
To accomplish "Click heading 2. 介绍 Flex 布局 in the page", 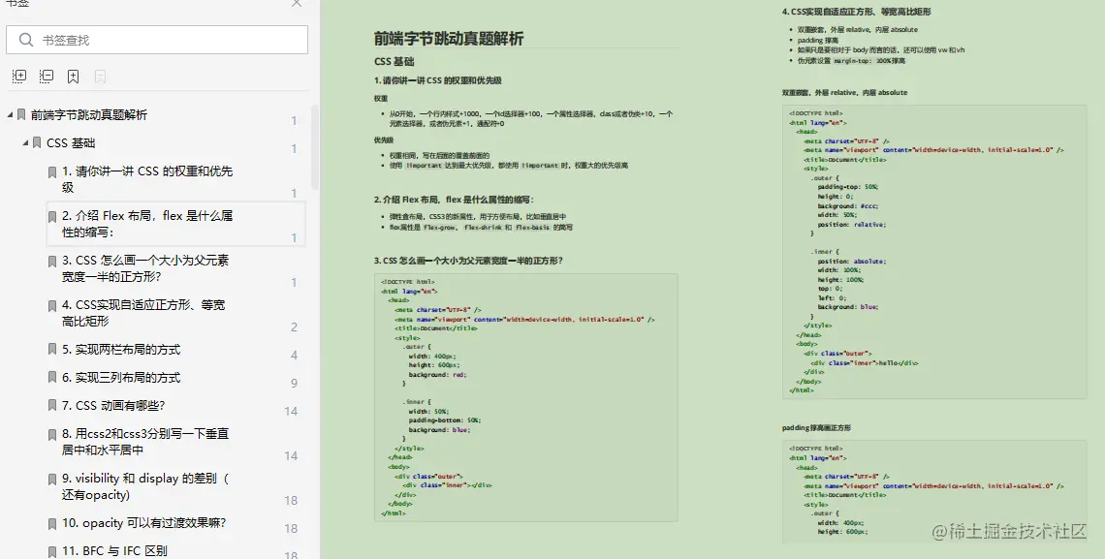I will click(x=454, y=200).
